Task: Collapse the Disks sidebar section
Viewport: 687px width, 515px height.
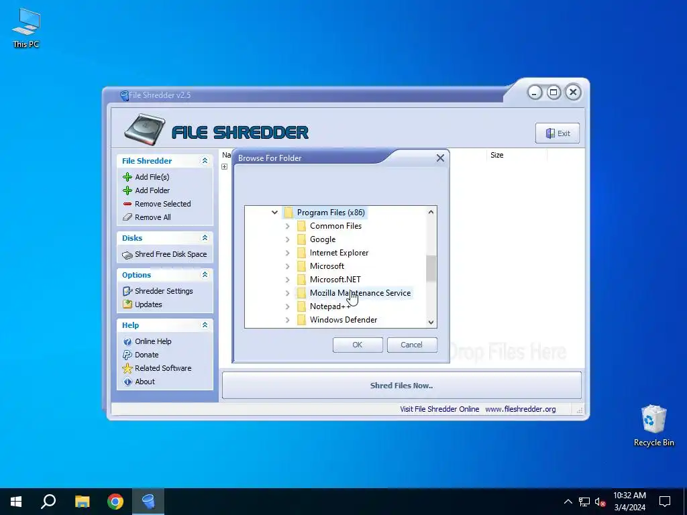Action: point(205,238)
